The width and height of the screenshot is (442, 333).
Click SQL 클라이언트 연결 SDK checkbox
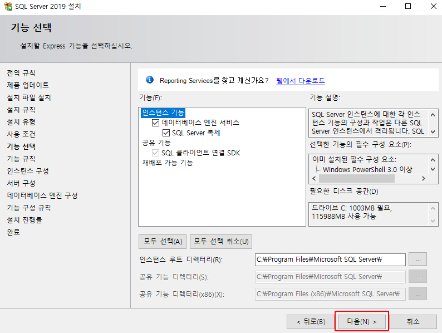click(x=155, y=153)
